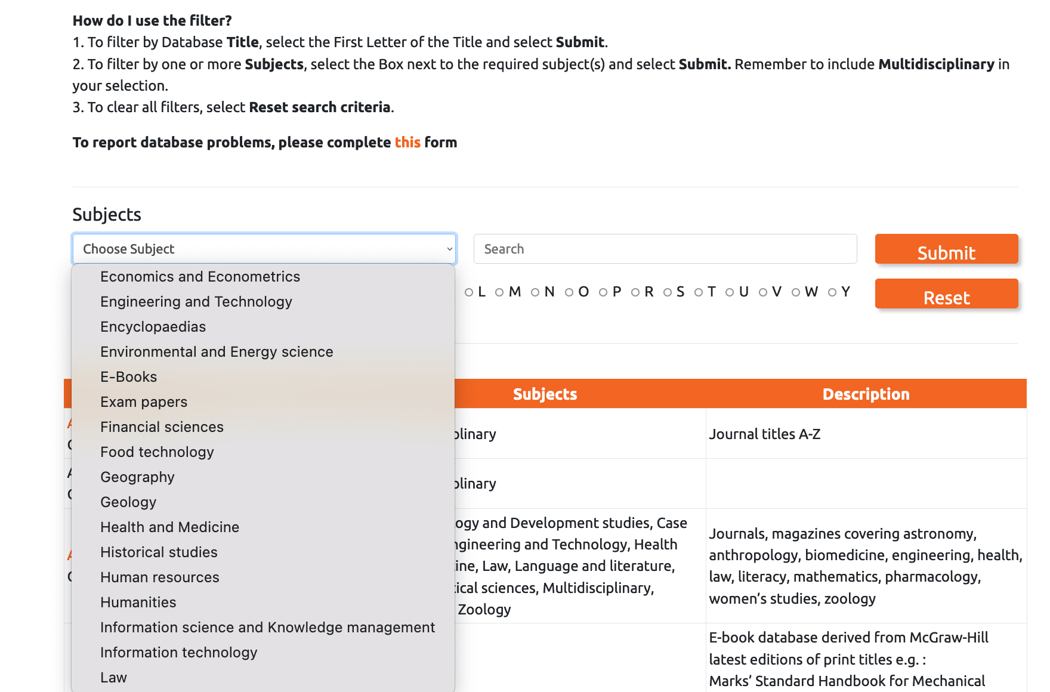Click the Subjects column header

click(545, 394)
